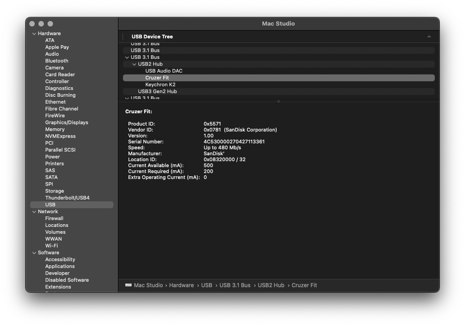Open the Camera section
This screenshot has width=465, height=326.
54,68
